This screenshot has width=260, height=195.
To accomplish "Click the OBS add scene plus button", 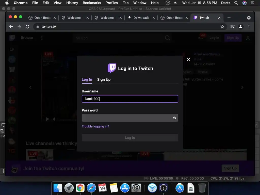I will [3, 171].
